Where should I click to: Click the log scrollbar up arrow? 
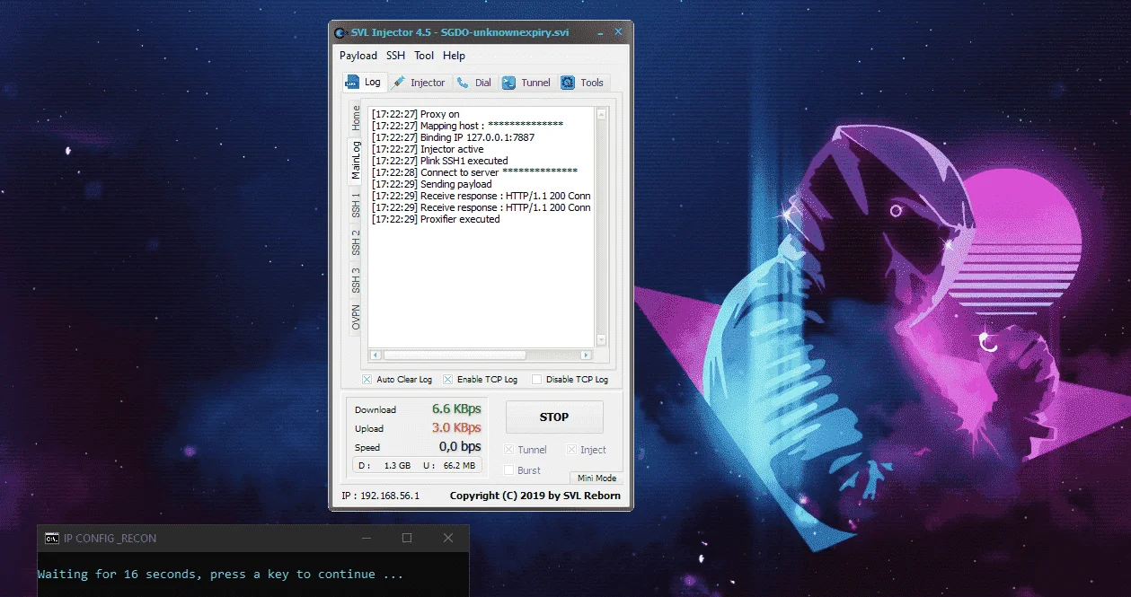[x=602, y=114]
